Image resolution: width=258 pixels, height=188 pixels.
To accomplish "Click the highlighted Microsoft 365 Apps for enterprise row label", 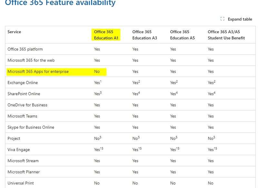I will (x=38, y=71).
